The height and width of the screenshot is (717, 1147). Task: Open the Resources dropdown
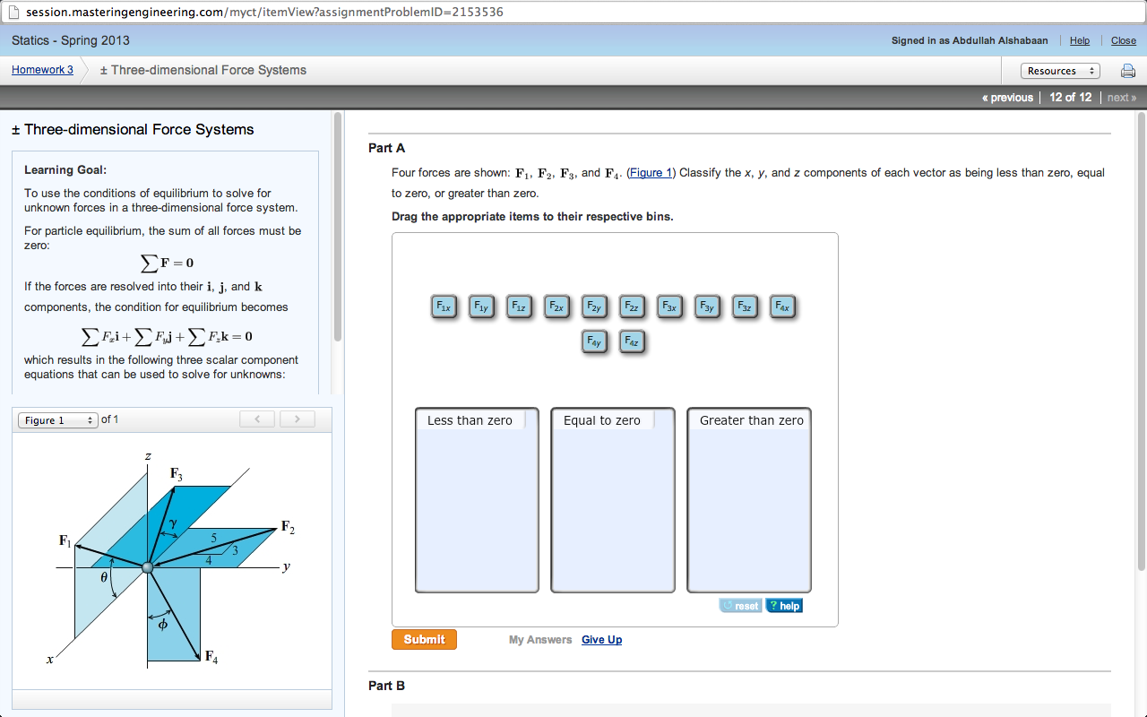1060,71
